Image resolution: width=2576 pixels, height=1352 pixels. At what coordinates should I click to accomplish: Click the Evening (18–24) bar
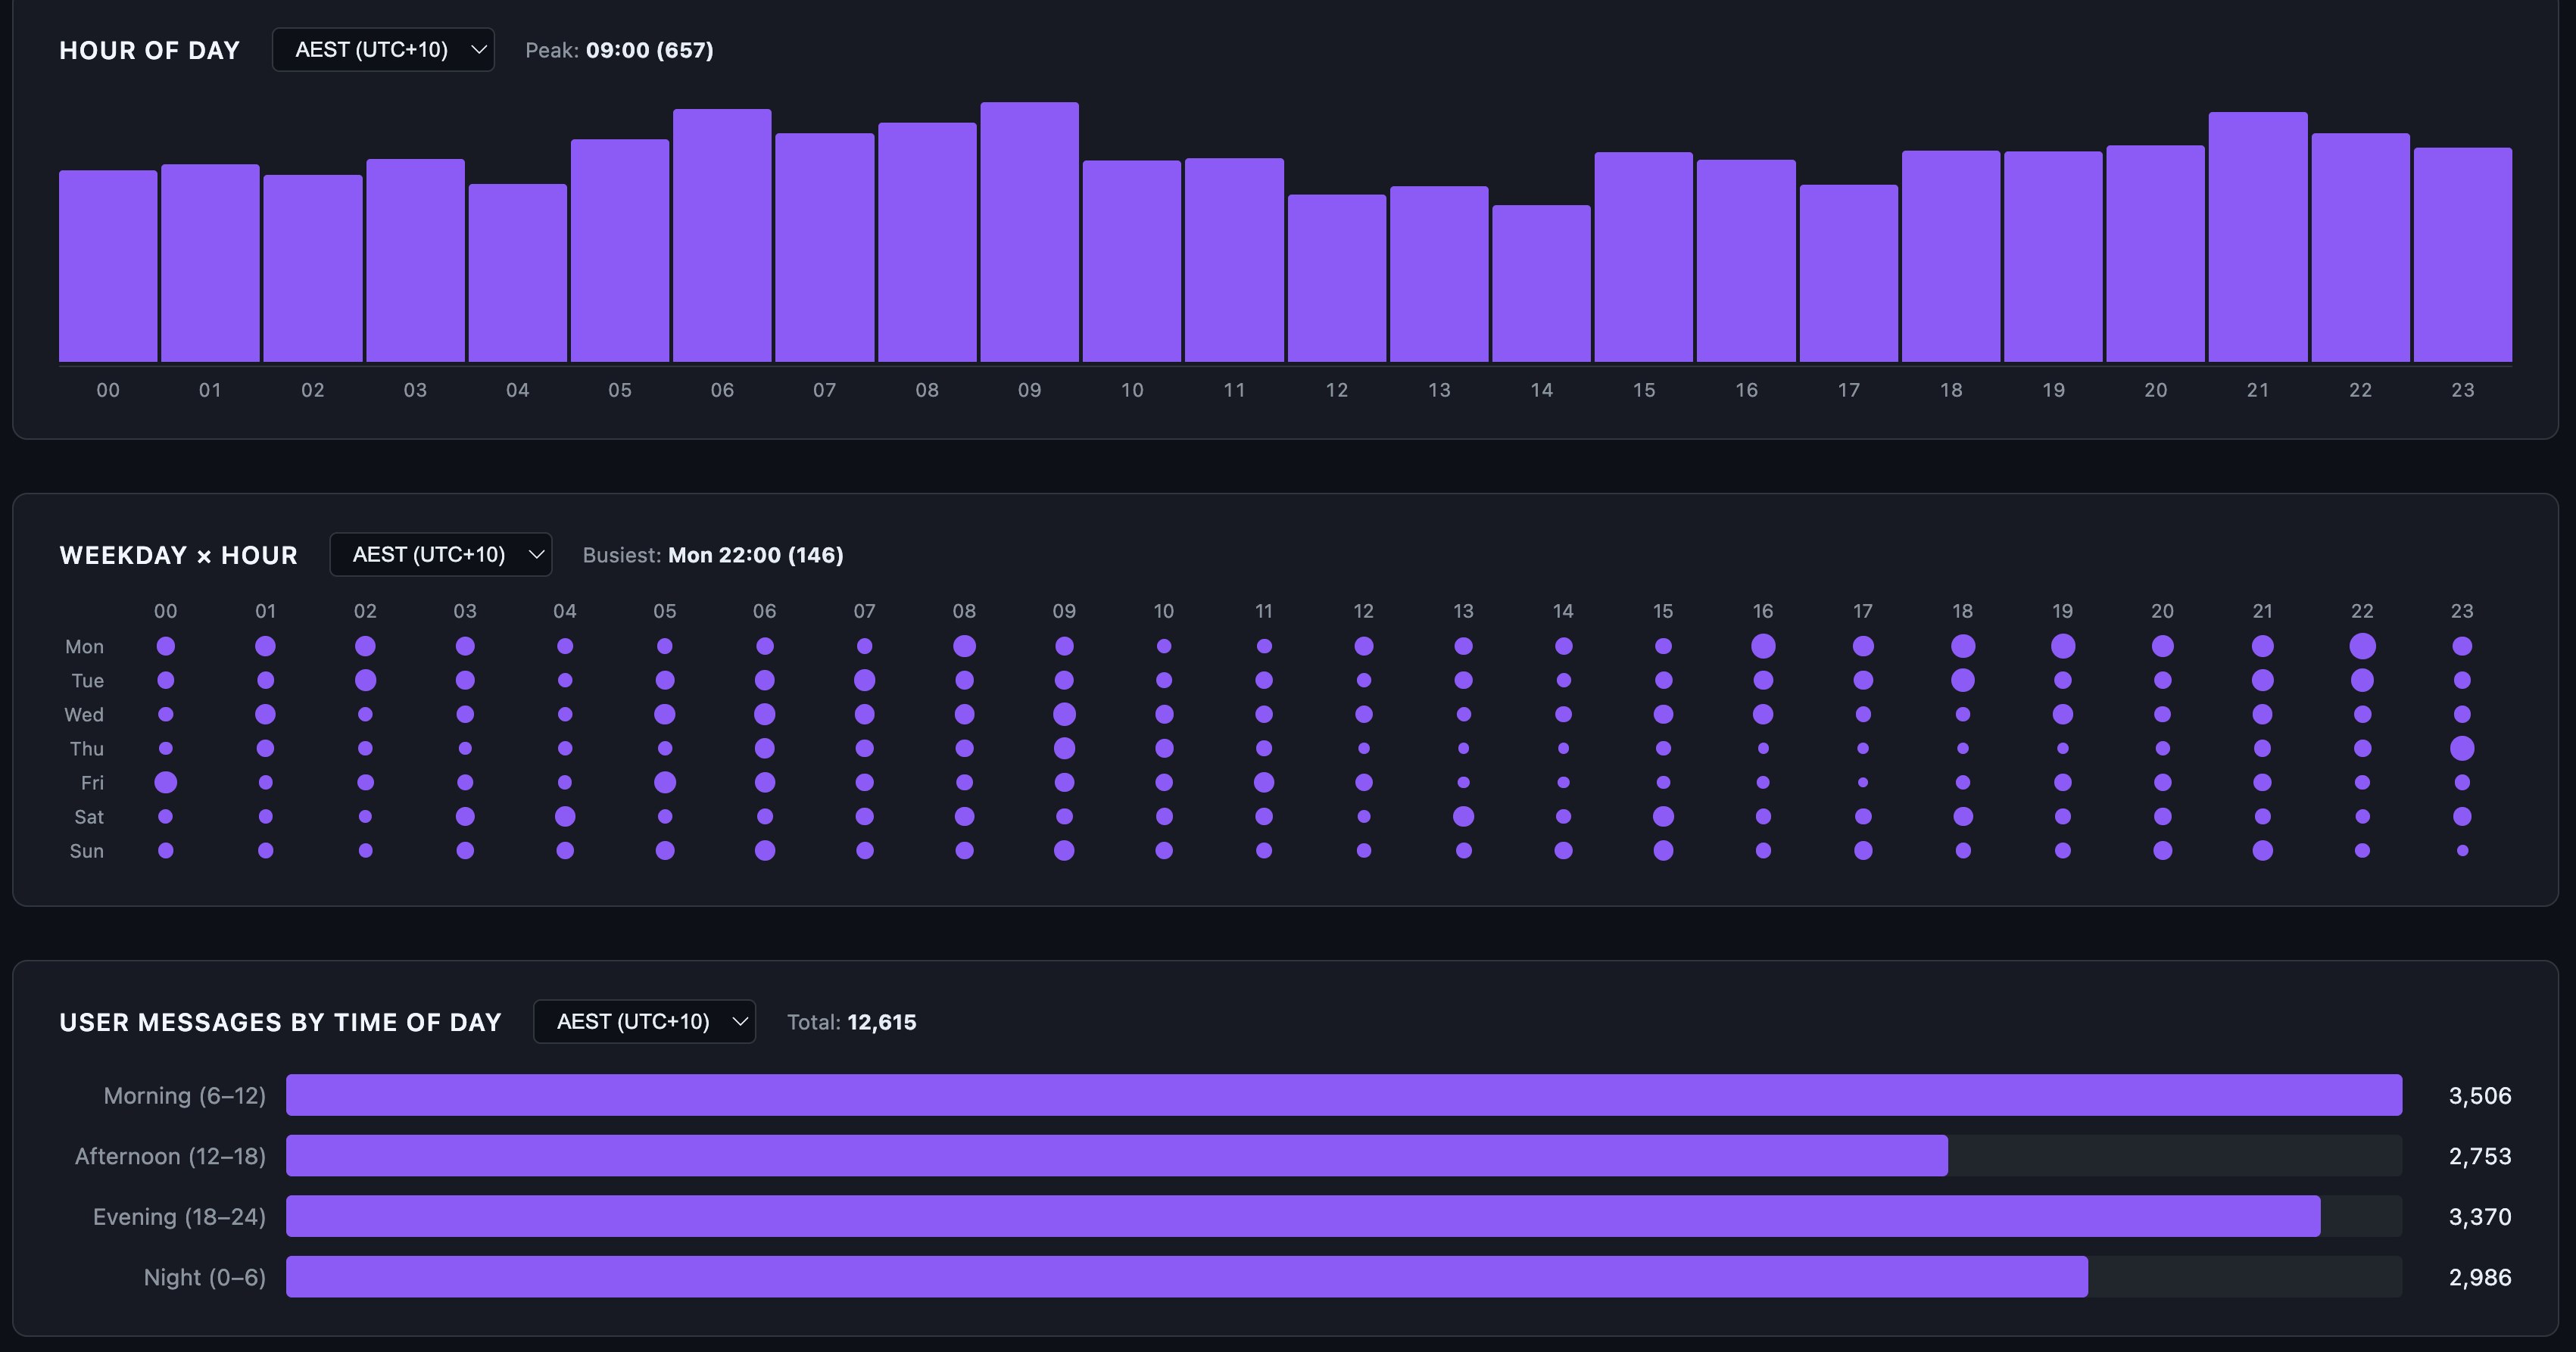tap(1302, 1216)
